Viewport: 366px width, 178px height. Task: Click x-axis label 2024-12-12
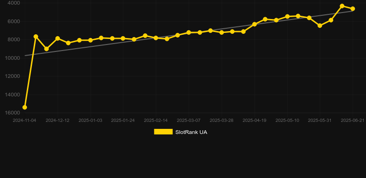[x=57, y=121]
